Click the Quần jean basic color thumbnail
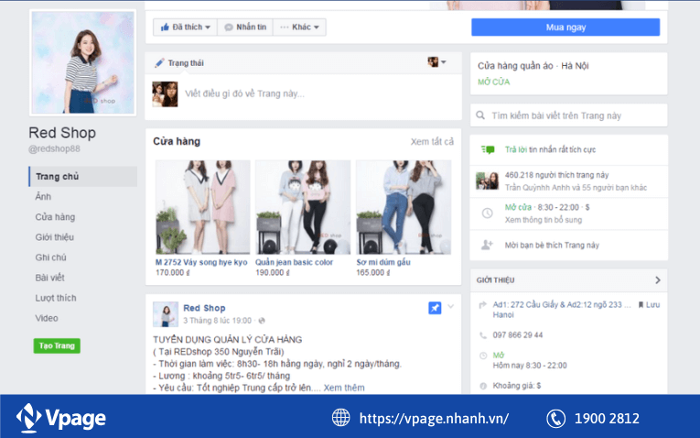The height and width of the screenshot is (438, 700). (x=303, y=208)
